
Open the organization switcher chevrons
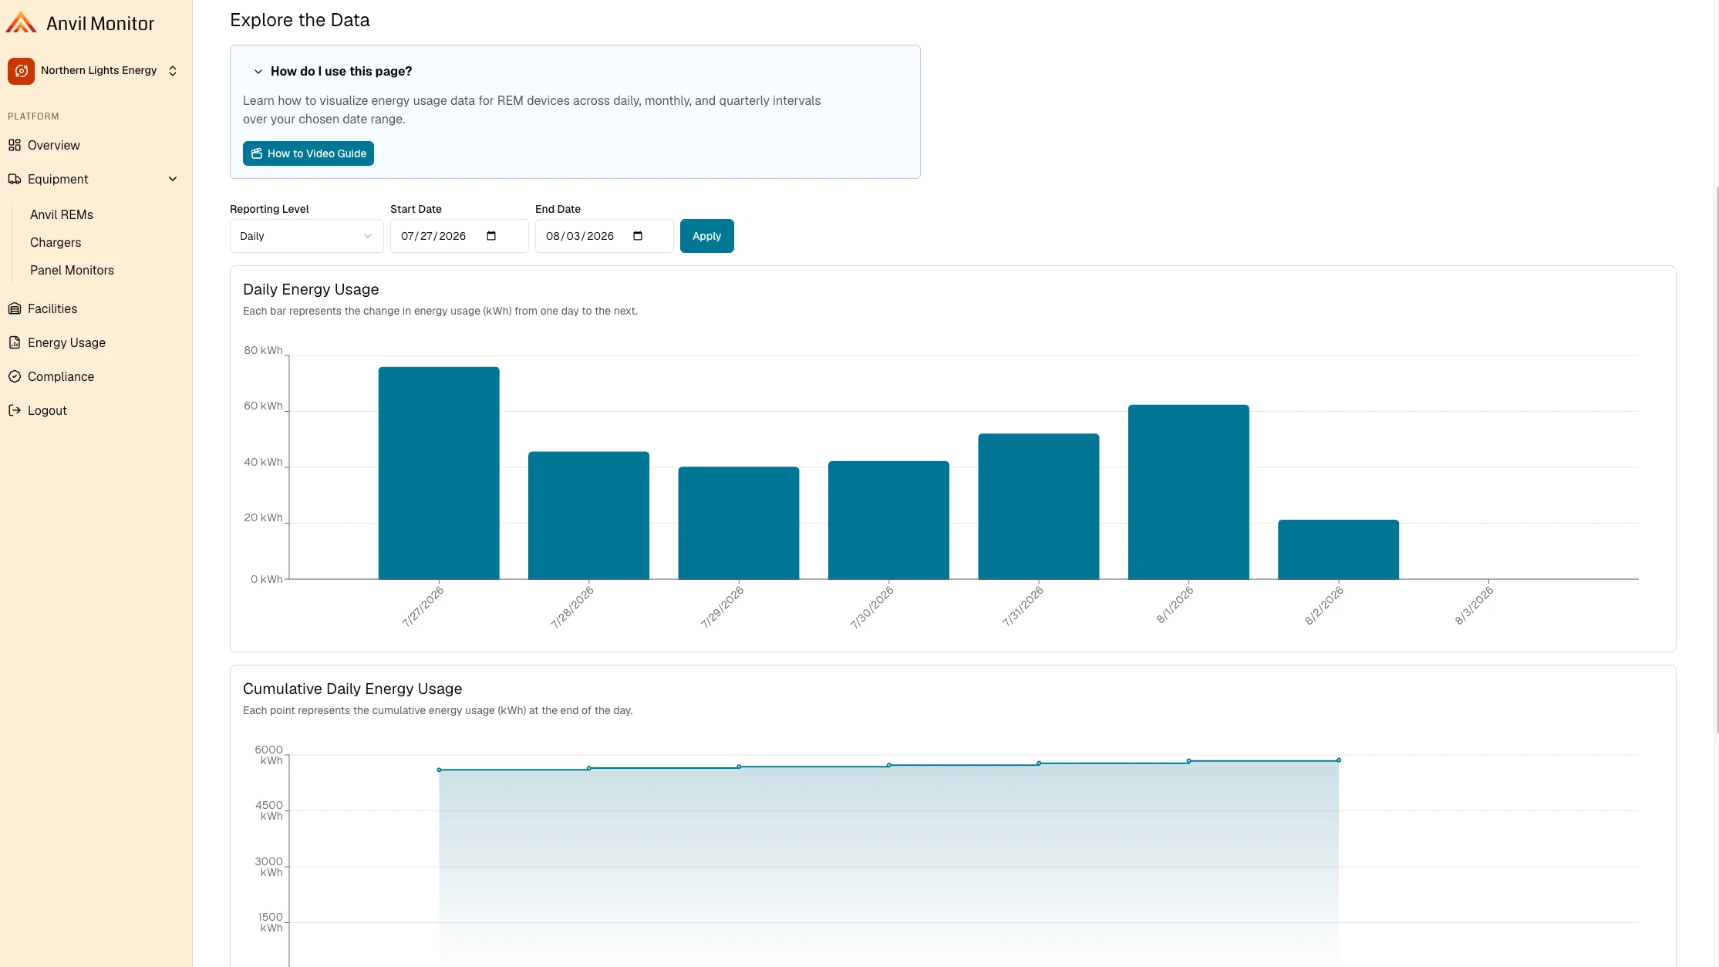tap(173, 71)
